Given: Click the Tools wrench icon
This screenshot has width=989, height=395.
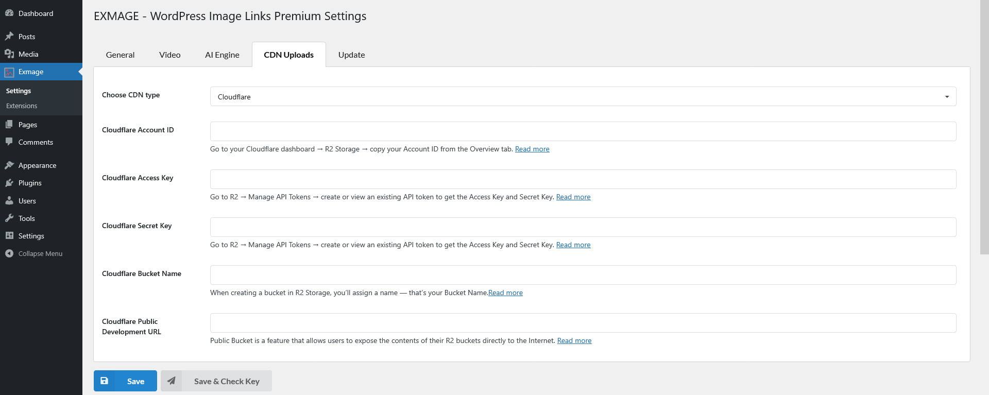Looking at the screenshot, I should click(x=9, y=218).
